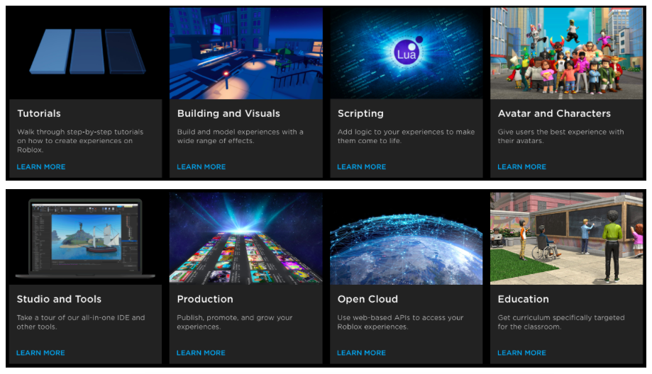Click the 'Walk through step-by-step tutorials' description

click(80, 141)
